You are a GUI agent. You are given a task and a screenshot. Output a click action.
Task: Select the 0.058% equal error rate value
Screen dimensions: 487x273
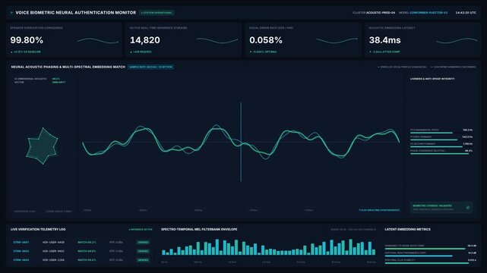(266, 40)
